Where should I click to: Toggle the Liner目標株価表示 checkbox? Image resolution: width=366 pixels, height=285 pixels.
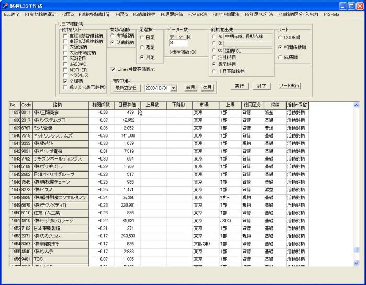pyautogui.click(x=113, y=69)
